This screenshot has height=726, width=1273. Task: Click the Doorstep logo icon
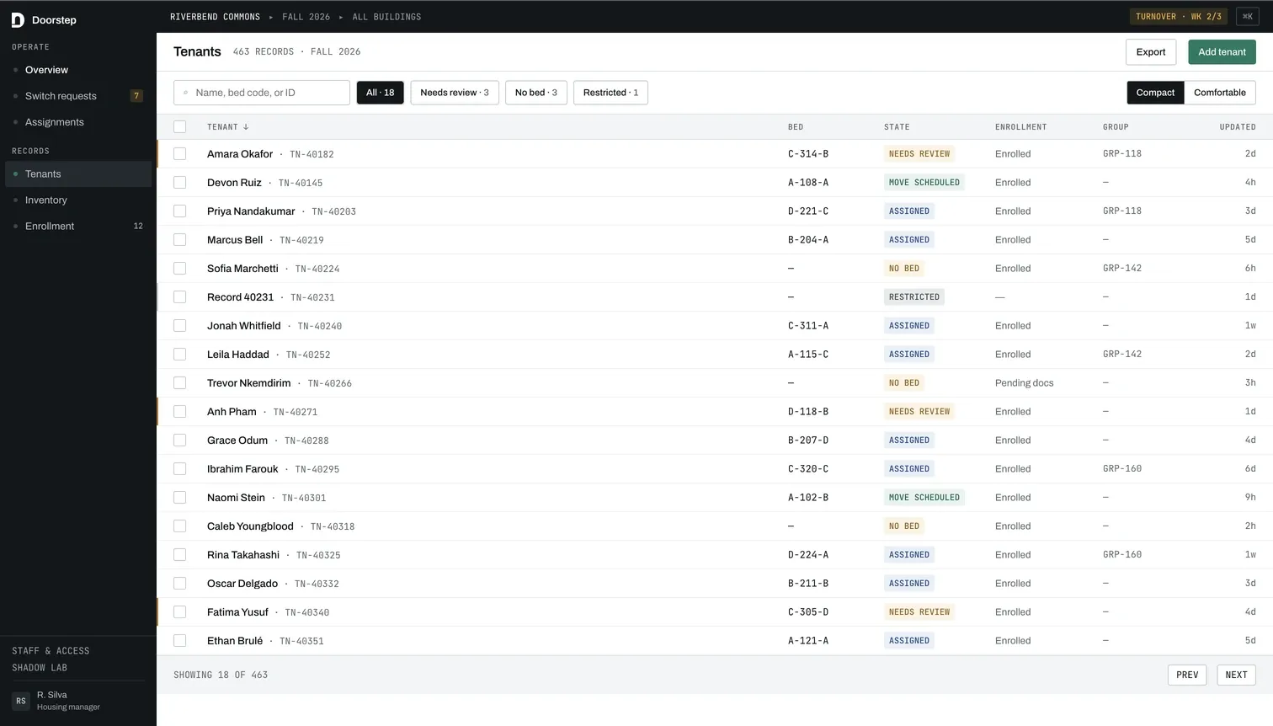(x=18, y=19)
